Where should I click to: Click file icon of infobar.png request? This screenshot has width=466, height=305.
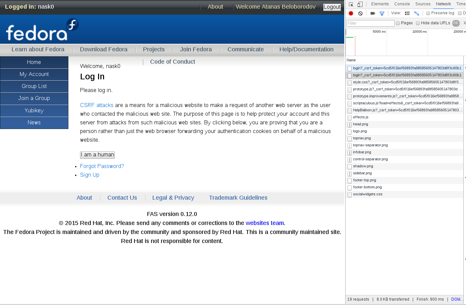(x=350, y=153)
